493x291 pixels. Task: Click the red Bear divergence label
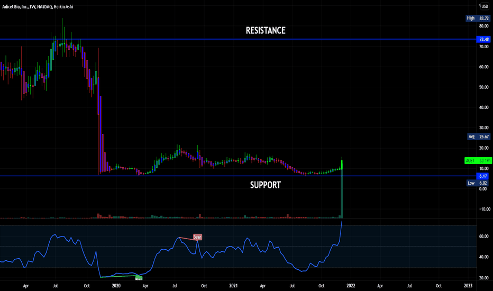pyautogui.click(x=197, y=237)
